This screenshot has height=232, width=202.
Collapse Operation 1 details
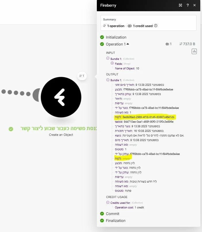click(x=128, y=44)
